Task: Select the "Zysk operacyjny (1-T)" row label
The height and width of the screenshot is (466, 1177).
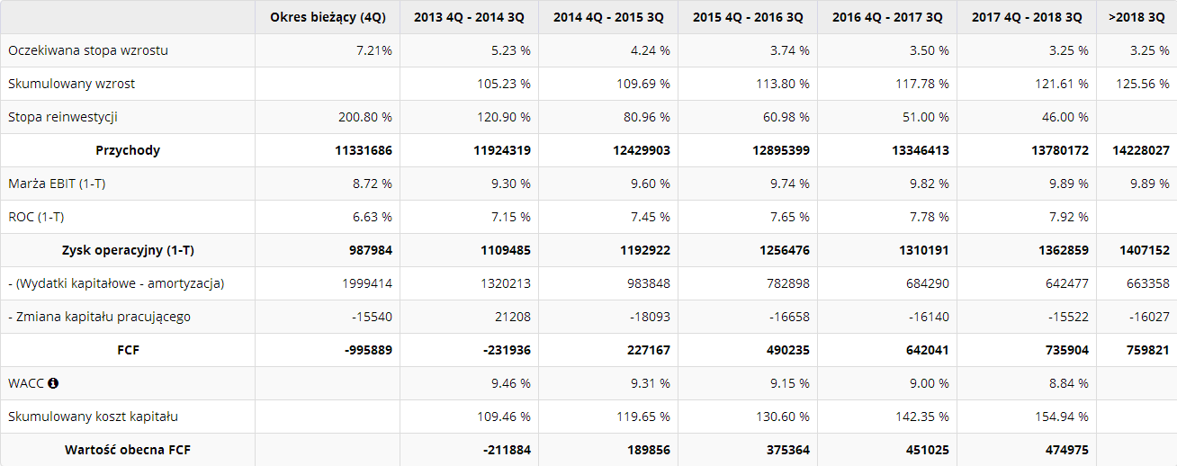Action: coord(128,250)
